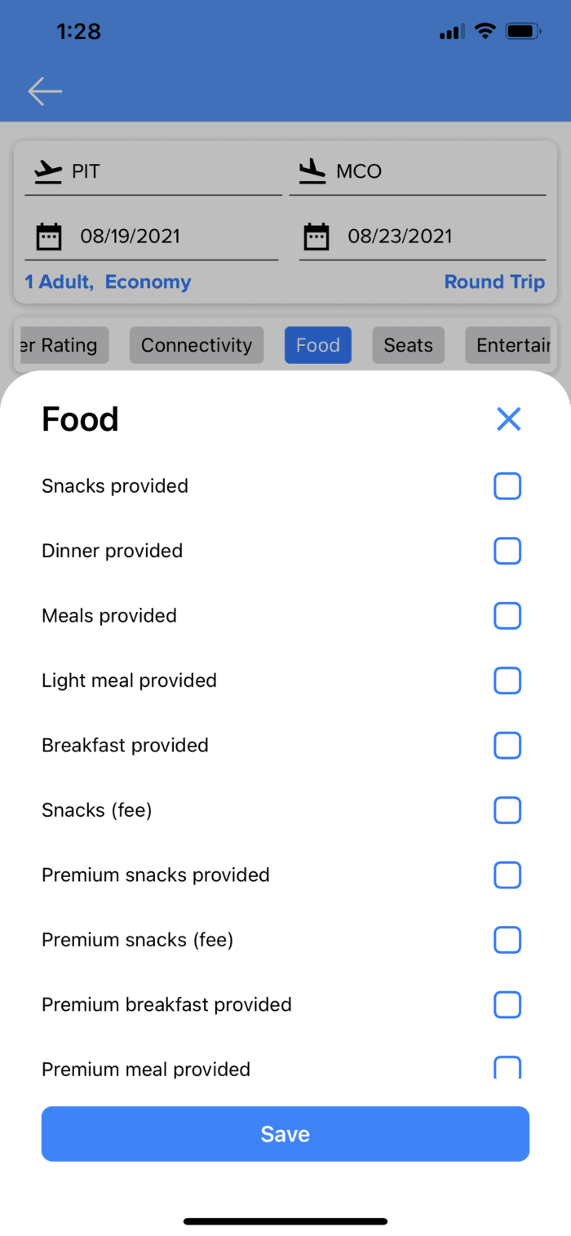Tick the Meals provided checkbox
Image resolution: width=571 pixels, height=1236 pixels.
[507, 616]
